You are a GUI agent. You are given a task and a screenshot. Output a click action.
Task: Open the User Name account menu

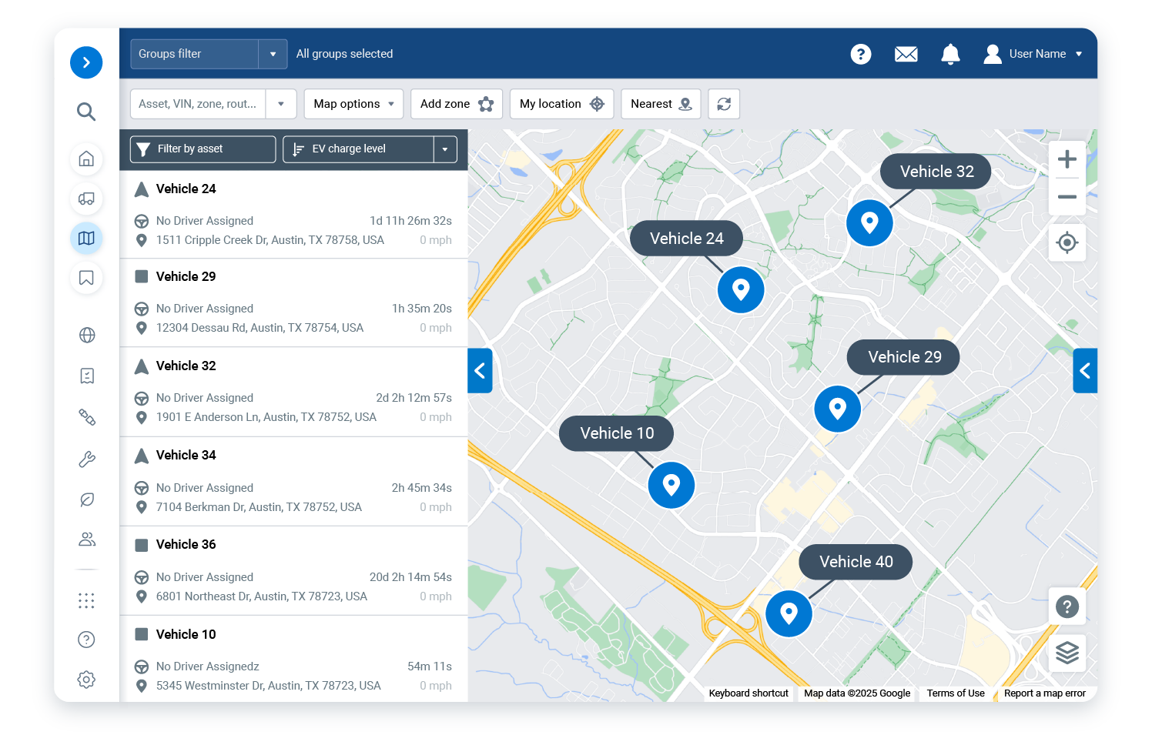coord(1033,54)
